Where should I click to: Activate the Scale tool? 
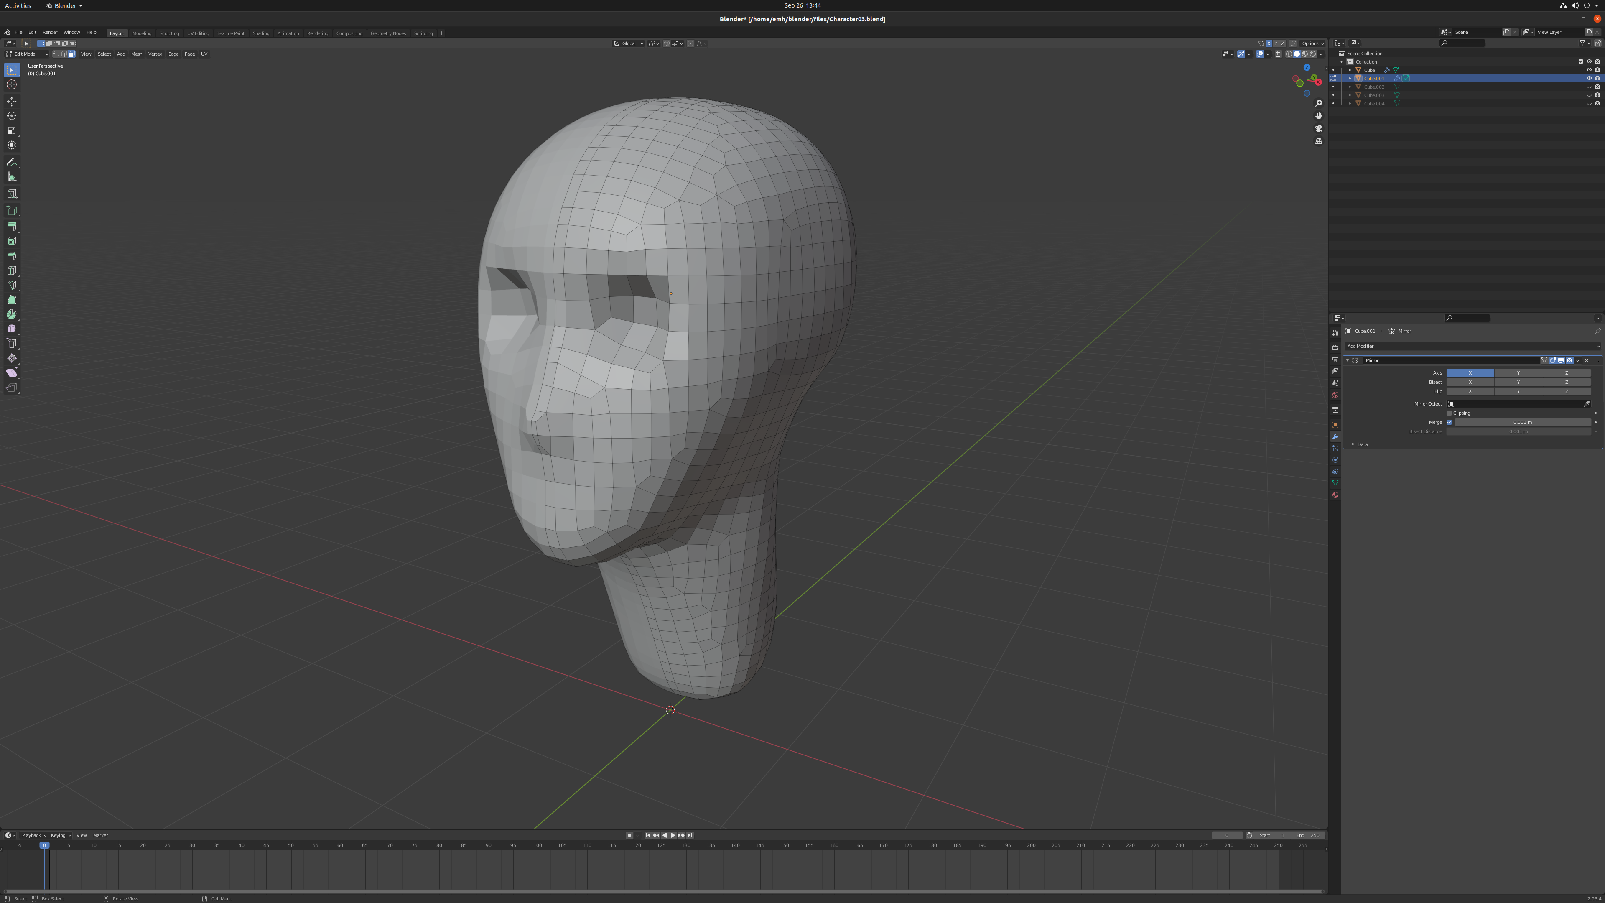(x=12, y=131)
